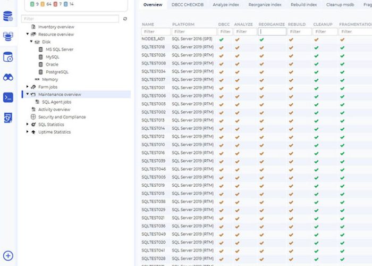
Task: Click the SQL Statistics icon
Action: [33, 124]
